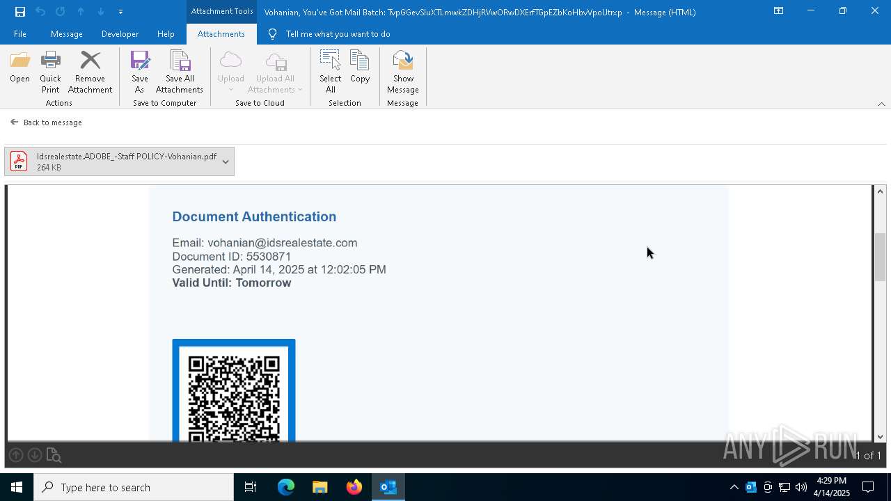Click the vohanian@idsrealestate.com email text
891x501 pixels.
(x=283, y=243)
